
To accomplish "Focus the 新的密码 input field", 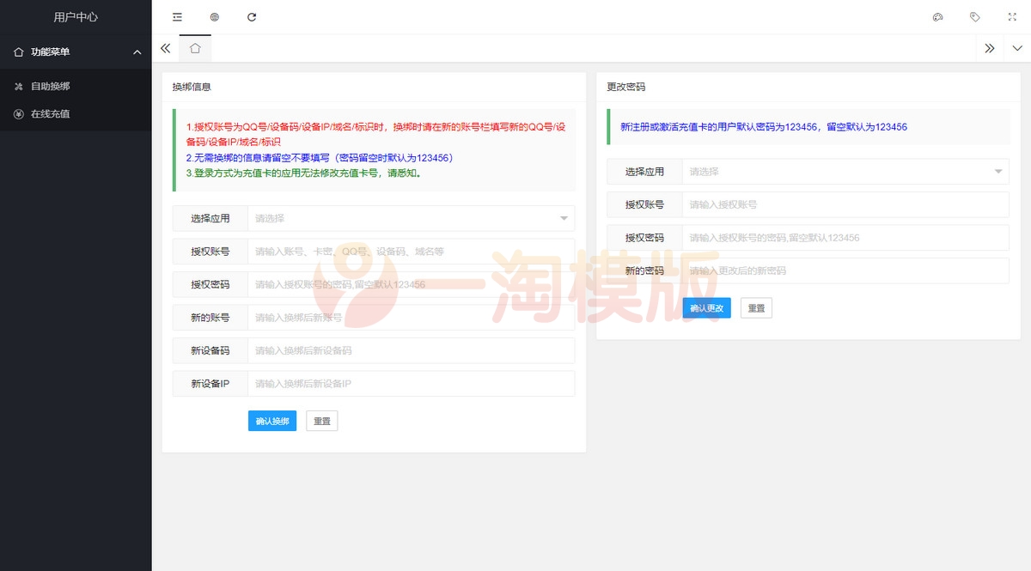I will 845,270.
